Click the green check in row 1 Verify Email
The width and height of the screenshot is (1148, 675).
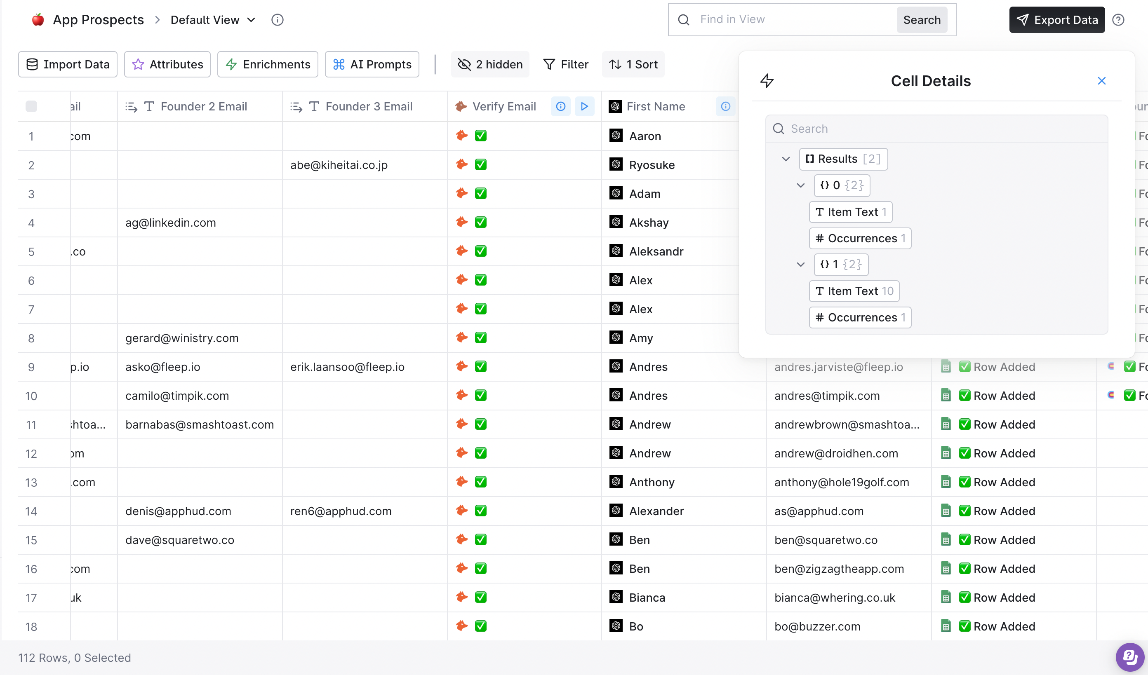pyautogui.click(x=481, y=136)
